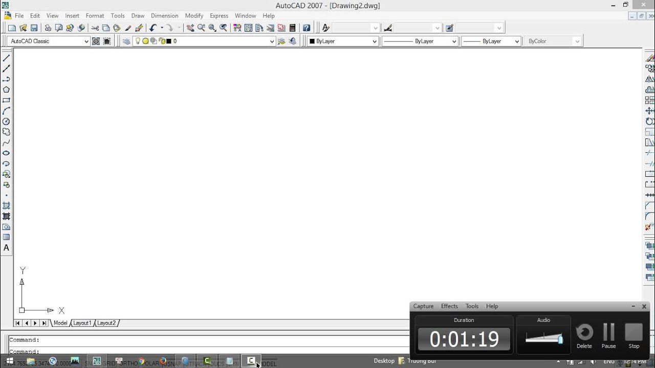Open the Format menu

coord(95,16)
